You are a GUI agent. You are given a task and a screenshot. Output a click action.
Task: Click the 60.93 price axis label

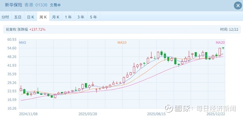click(12, 40)
